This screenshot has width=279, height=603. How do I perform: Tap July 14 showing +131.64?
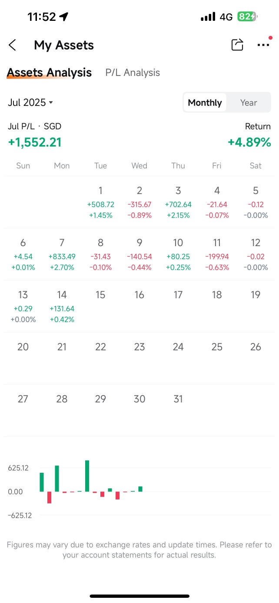point(62,306)
